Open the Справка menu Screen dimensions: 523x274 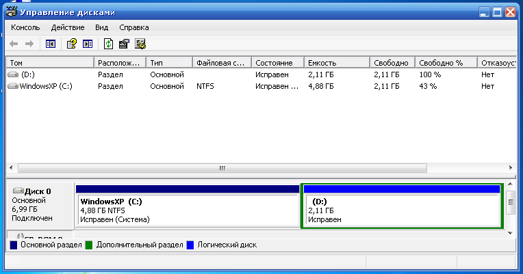coord(134,27)
